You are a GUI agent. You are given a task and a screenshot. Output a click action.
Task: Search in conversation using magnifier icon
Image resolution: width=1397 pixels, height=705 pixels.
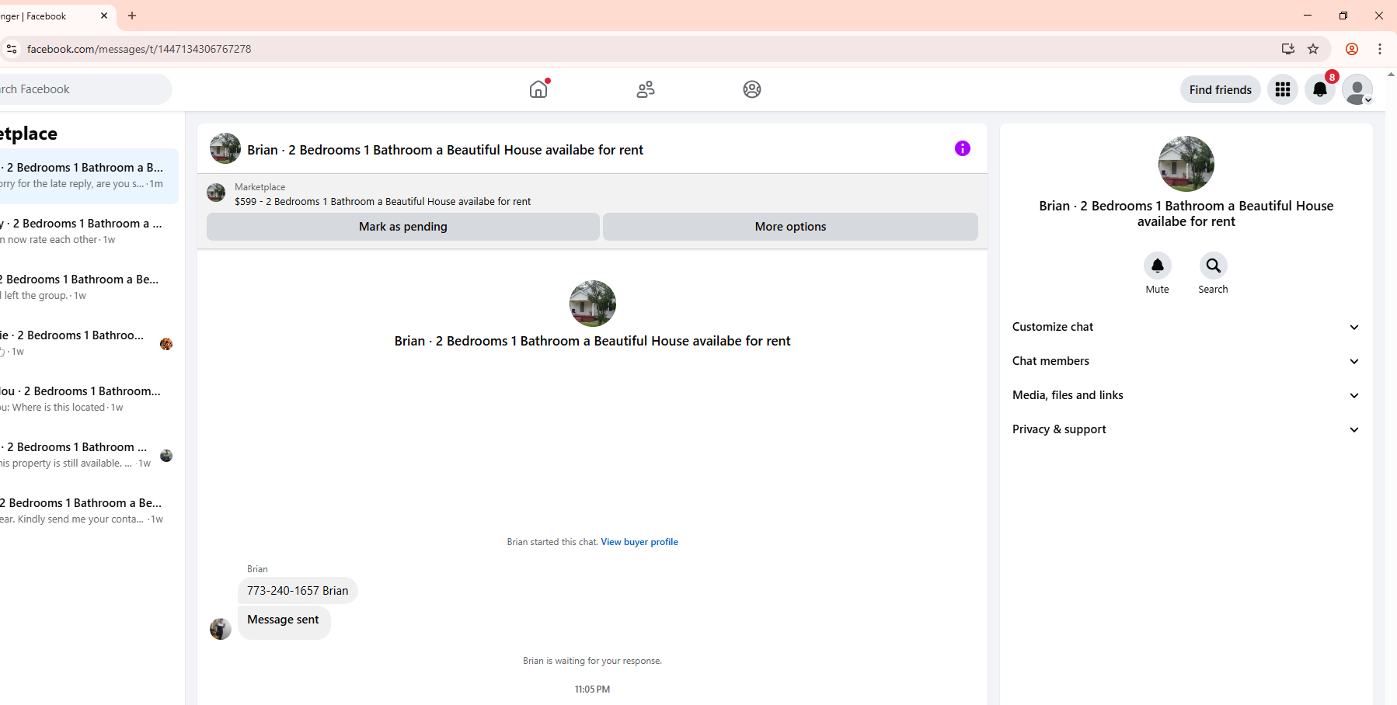(x=1213, y=266)
